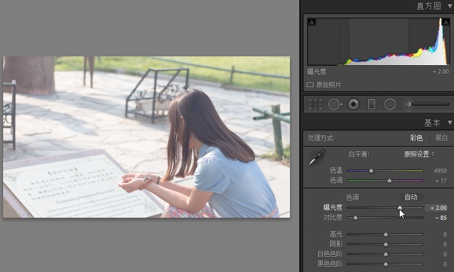Pick the white balance eyedropper tool
The image size is (454, 272).
316,157
